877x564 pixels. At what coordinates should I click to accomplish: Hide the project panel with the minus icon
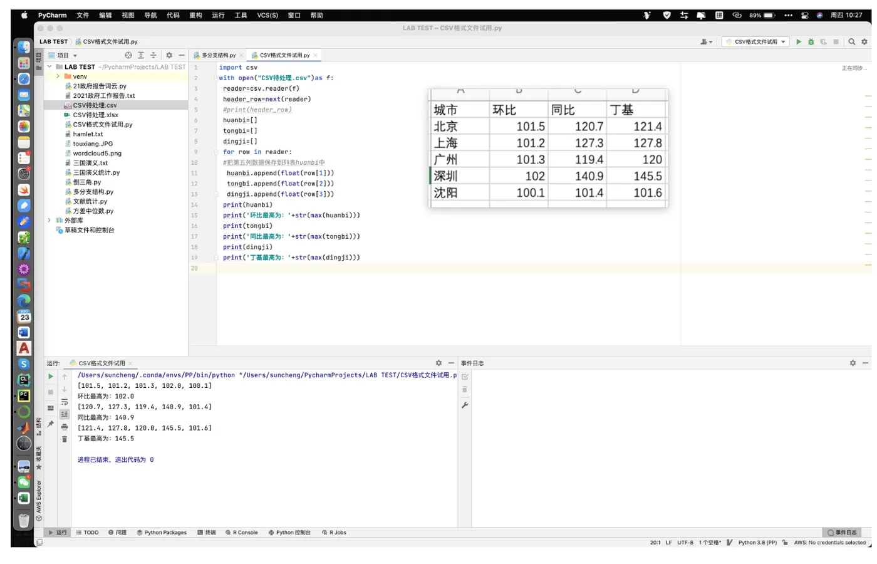pyautogui.click(x=182, y=55)
